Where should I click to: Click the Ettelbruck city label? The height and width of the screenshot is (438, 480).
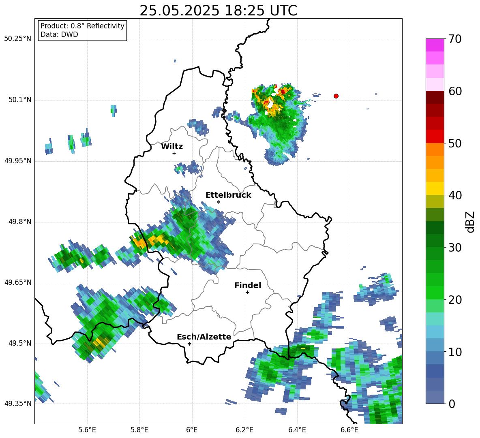[228, 195]
